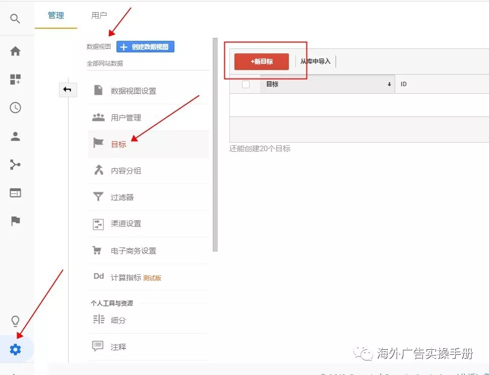Open the Customization dashboard icon
This screenshot has height=375, width=489.
(15, 79)
